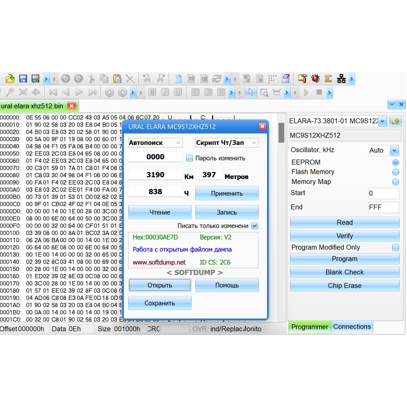Click the 'Применить' button

click(227, 193)
